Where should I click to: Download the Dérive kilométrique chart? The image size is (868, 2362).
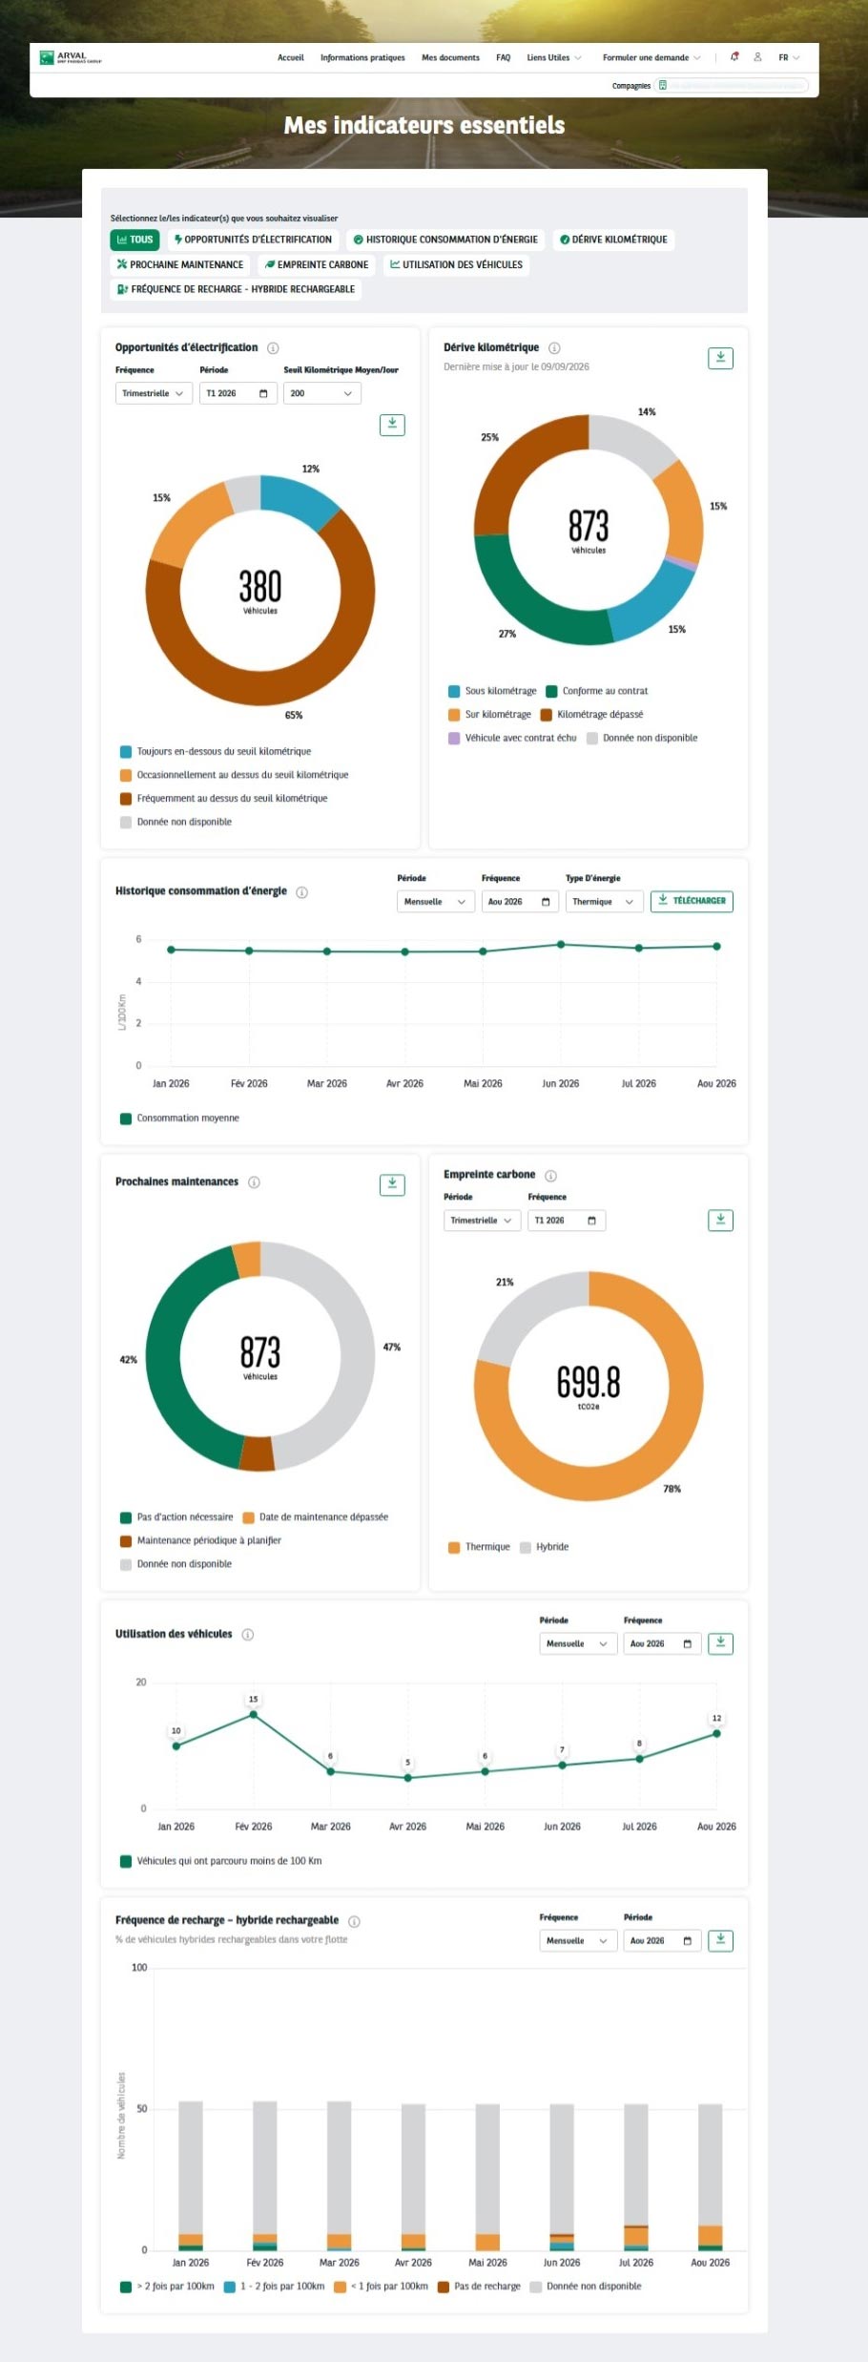(720, 358)
